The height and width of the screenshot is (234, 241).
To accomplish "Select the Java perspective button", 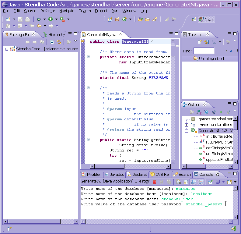I will click(x=206, y=19).
